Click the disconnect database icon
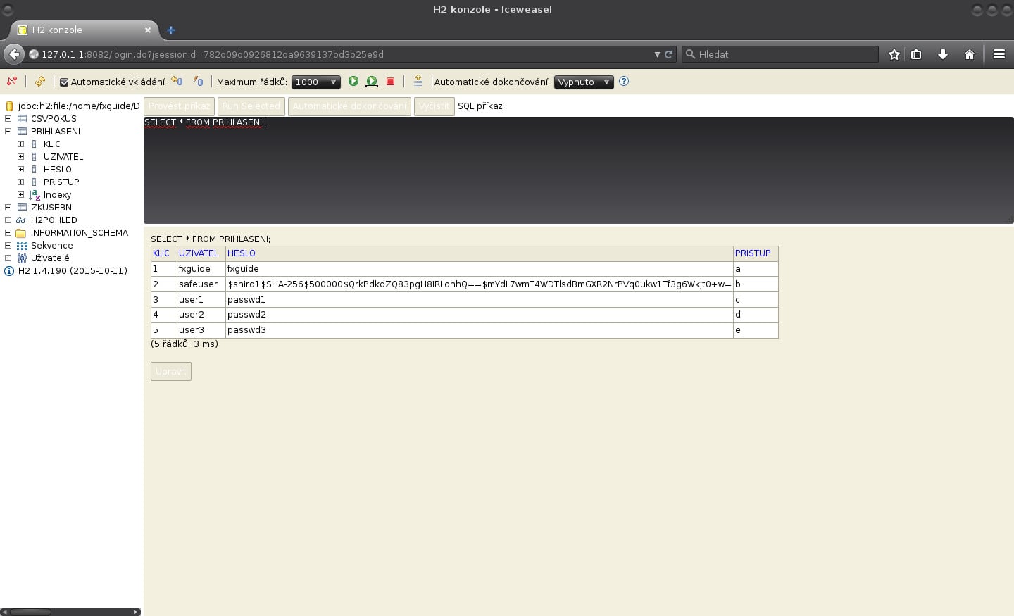The width and height of the screenshot is (1014, 616). [x=12, y=82]
